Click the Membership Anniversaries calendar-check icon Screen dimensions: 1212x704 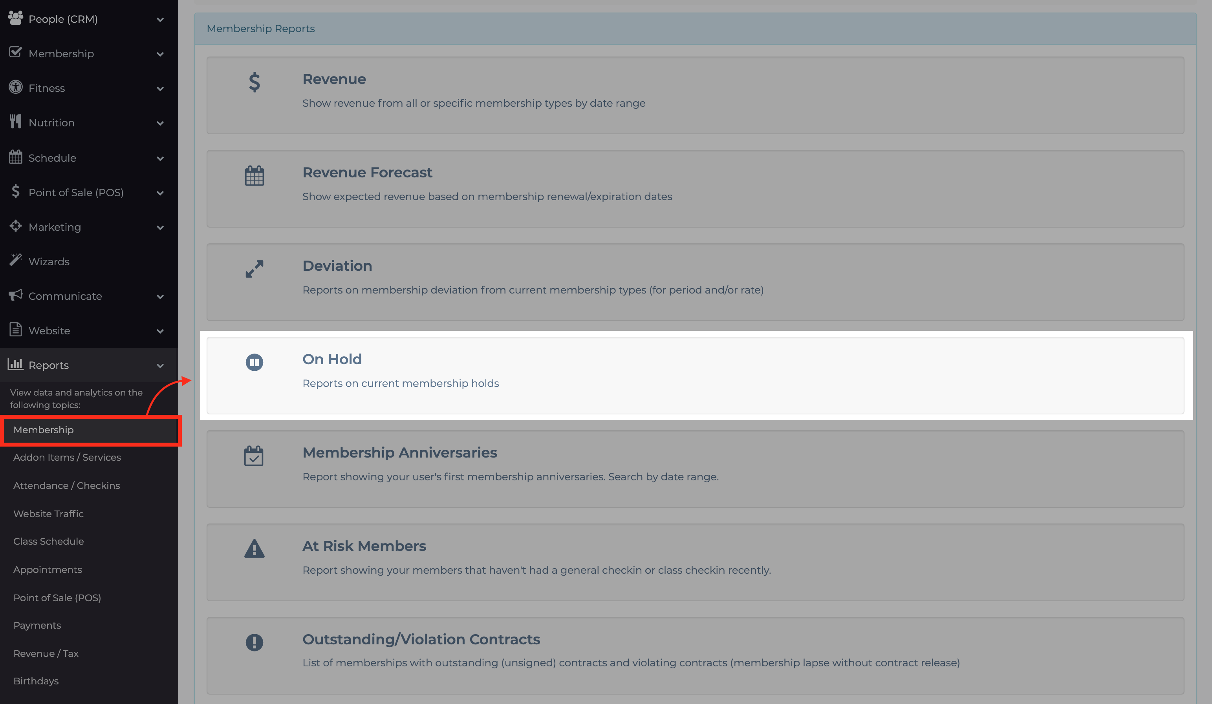[254, 456]
